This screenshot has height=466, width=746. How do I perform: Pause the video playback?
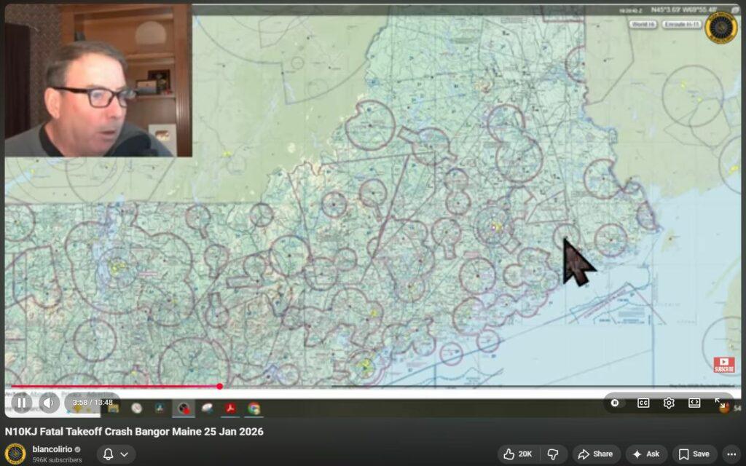(x=22, y=402)
